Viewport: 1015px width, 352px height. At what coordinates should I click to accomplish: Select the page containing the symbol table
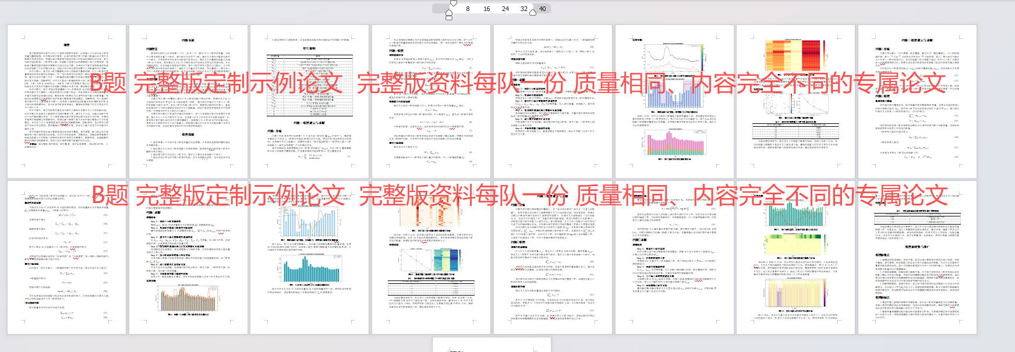coord(310,101)
